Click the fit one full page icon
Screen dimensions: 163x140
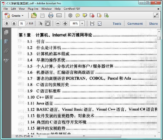point(100,24)
